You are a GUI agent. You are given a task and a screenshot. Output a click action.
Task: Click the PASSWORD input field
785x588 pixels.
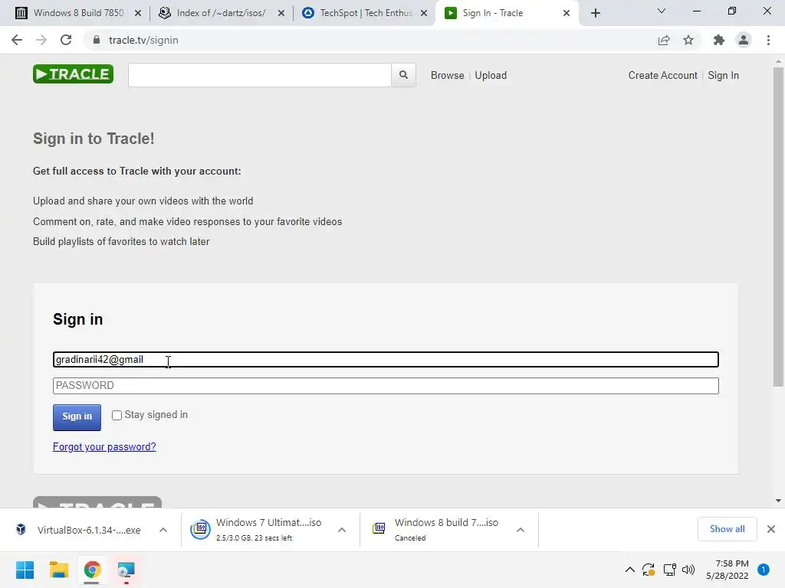(x=386, y=386)
